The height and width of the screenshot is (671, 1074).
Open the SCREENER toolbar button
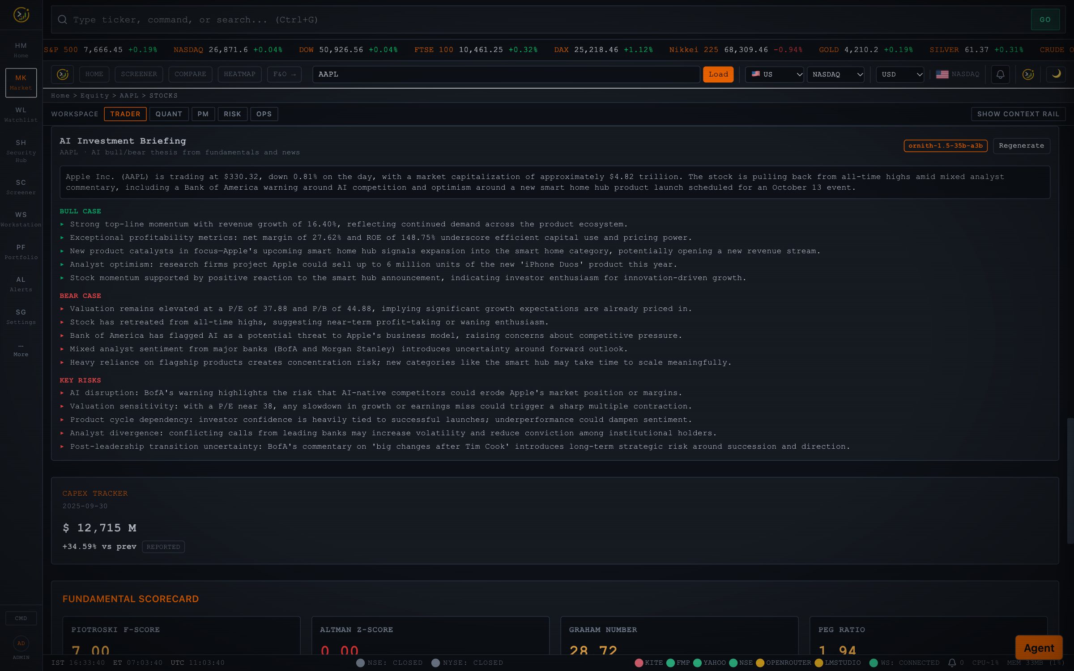click(139, 74)
